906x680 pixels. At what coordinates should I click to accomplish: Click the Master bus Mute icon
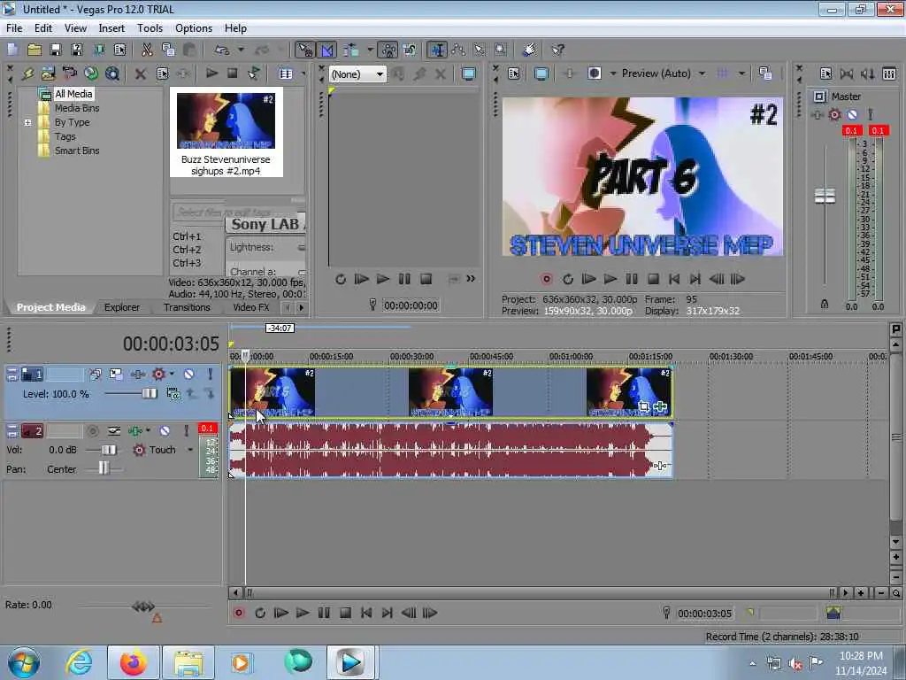[852, 114]
